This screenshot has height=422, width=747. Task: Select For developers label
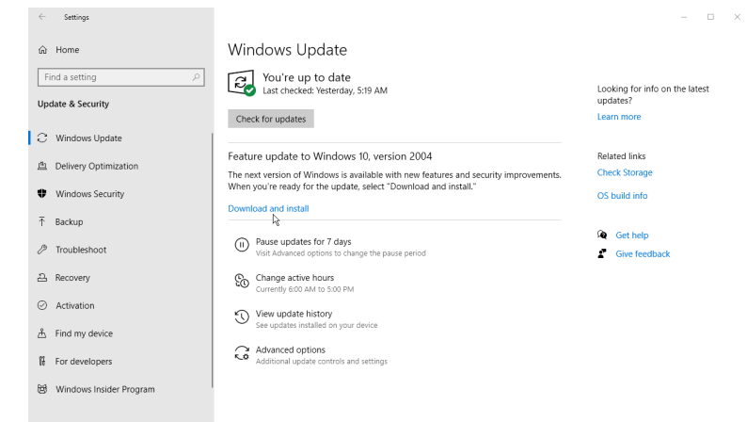click(84, 362)
